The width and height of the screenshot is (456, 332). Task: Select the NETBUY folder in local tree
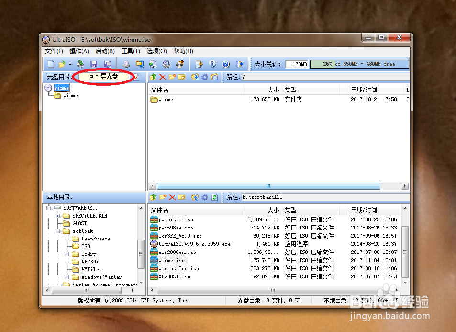[90, 262]
